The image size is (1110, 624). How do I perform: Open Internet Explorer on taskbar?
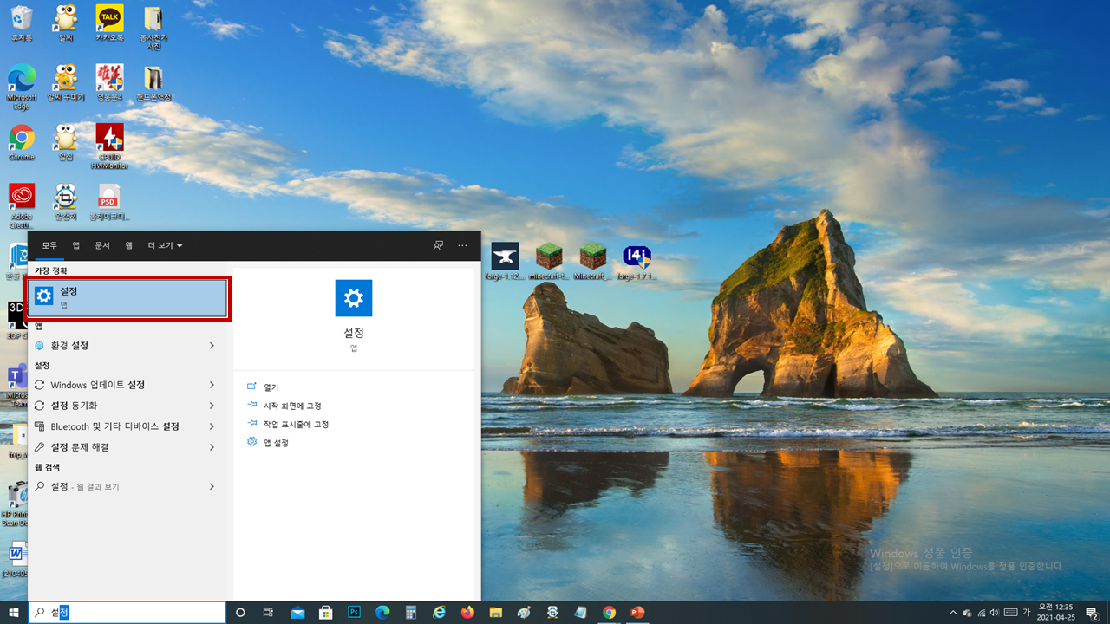click(440, 613)
